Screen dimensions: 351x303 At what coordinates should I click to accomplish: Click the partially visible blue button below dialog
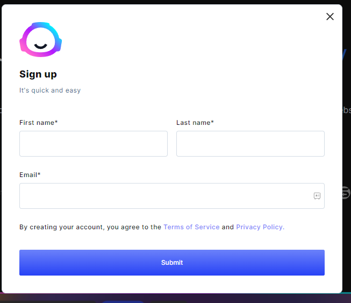point(123,302)
